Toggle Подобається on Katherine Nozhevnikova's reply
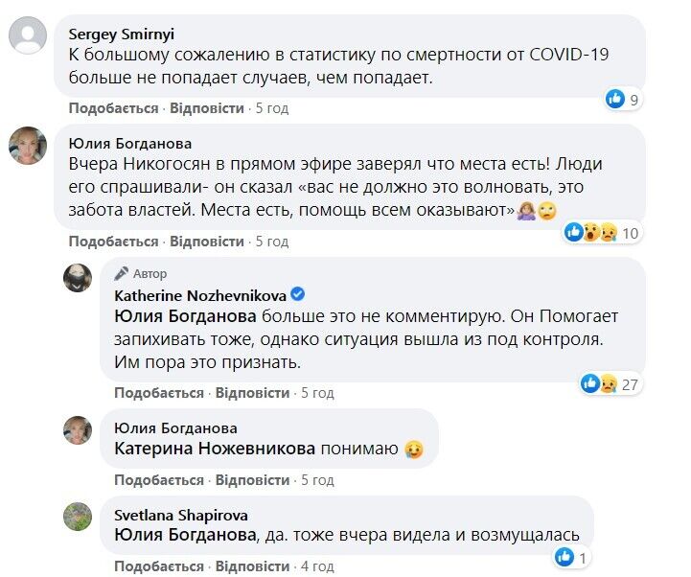The width and height of the screenshot is (691, 577). tap(159, 393)
